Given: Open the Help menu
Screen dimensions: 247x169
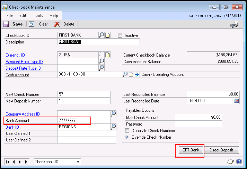Looking at the screenshot, I should (x=54, y=16).
